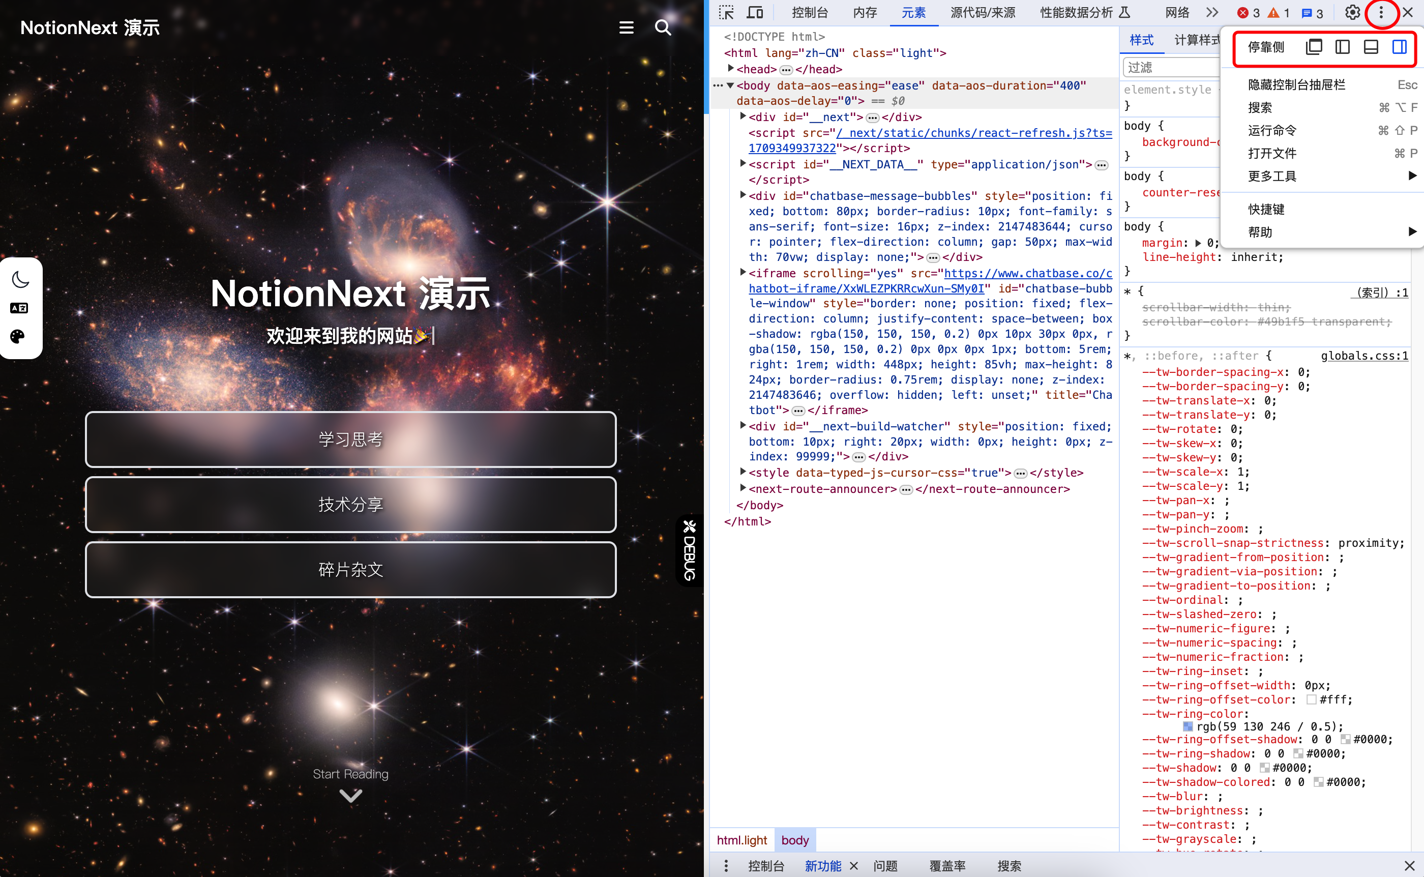The image size is (1424, 877).
Task: Open the (索引):1 source link
Action: (1379, 293)
